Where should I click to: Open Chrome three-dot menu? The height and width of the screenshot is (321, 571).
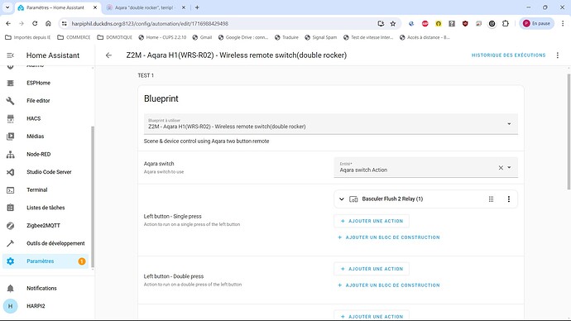563,24
